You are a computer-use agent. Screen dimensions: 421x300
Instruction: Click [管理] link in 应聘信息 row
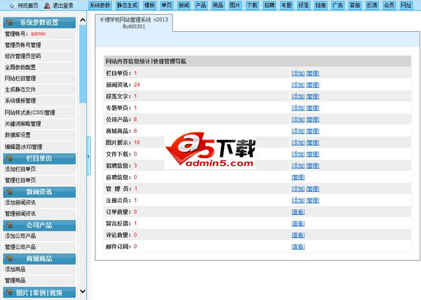tap(298, 178)
